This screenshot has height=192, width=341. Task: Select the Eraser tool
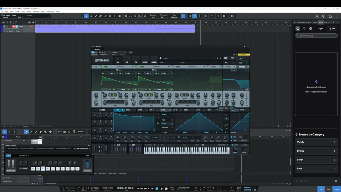point(100,16)
